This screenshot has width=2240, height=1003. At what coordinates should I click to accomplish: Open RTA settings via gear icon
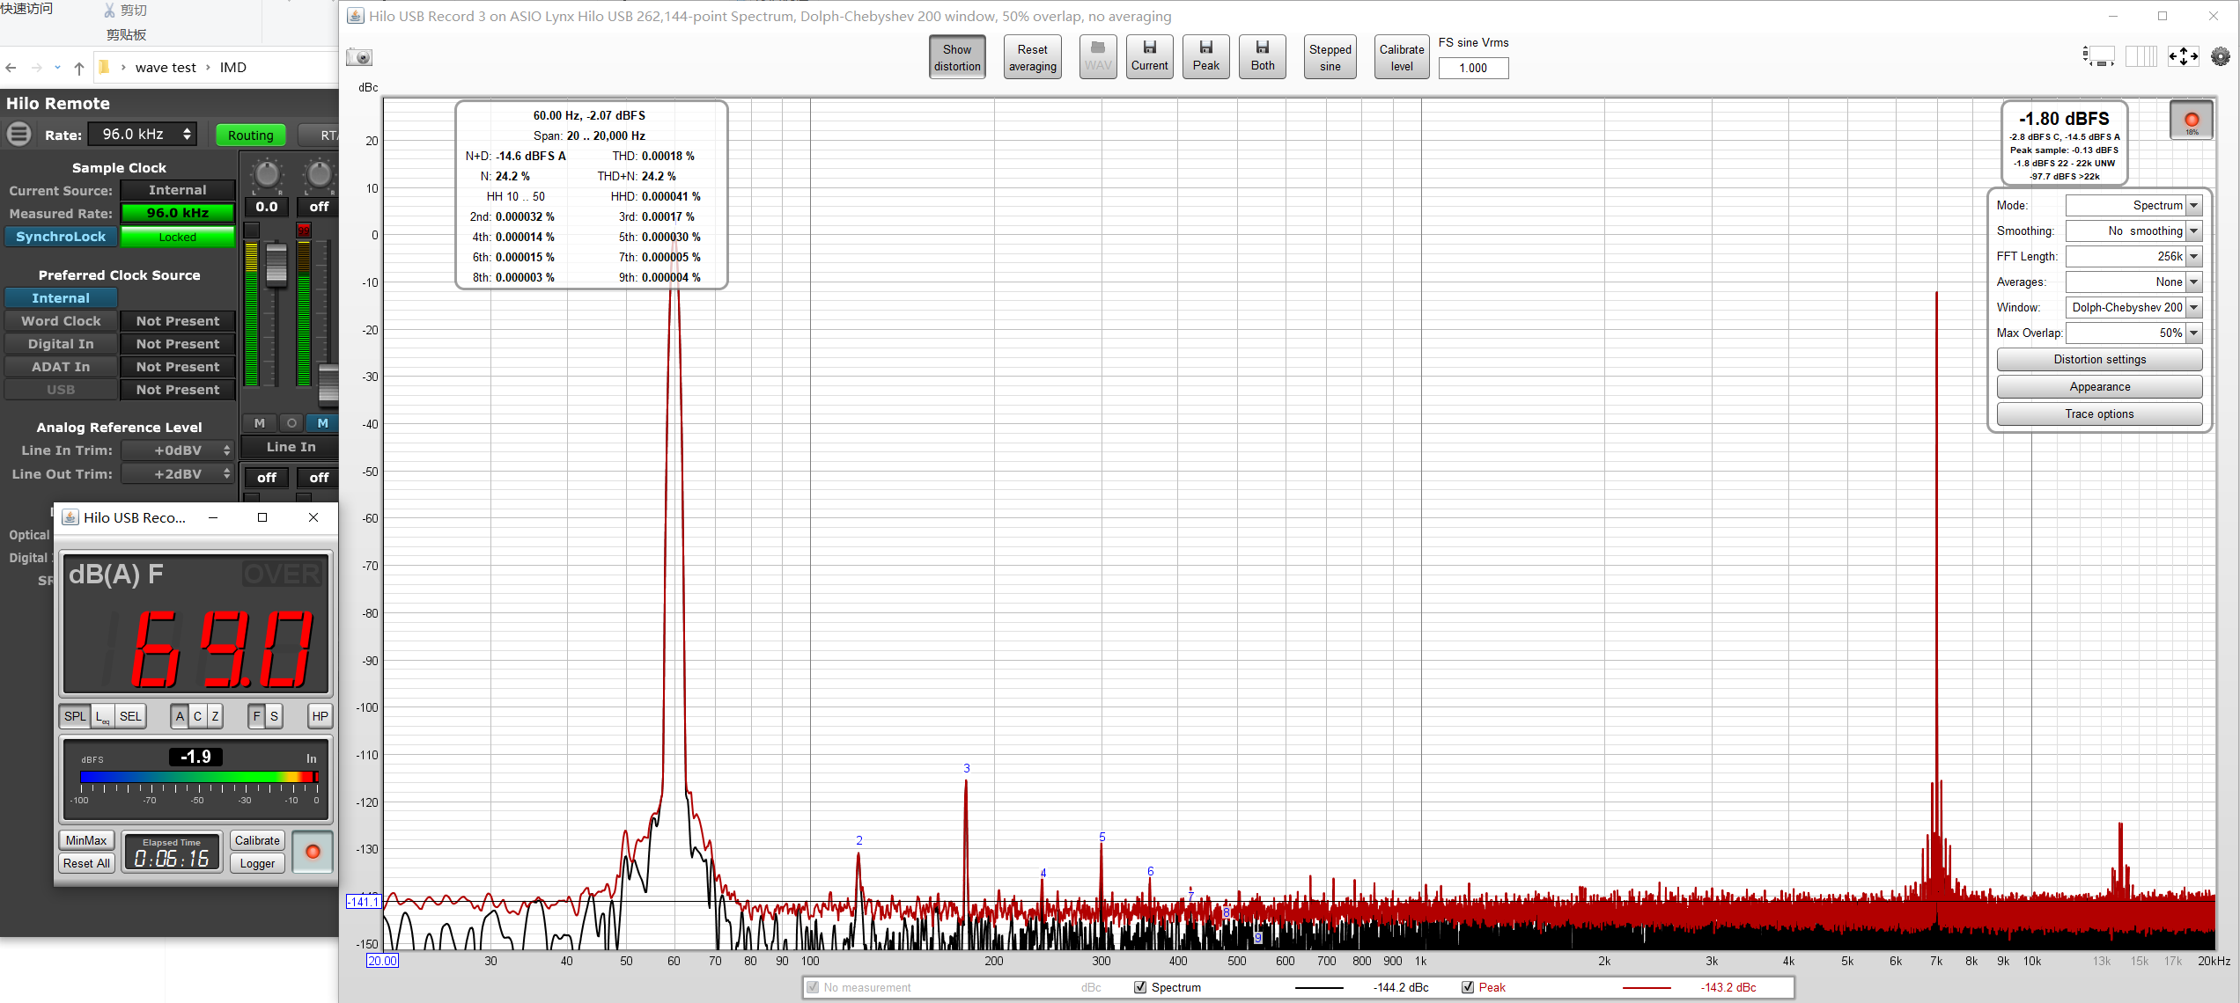pos(2221,56)
